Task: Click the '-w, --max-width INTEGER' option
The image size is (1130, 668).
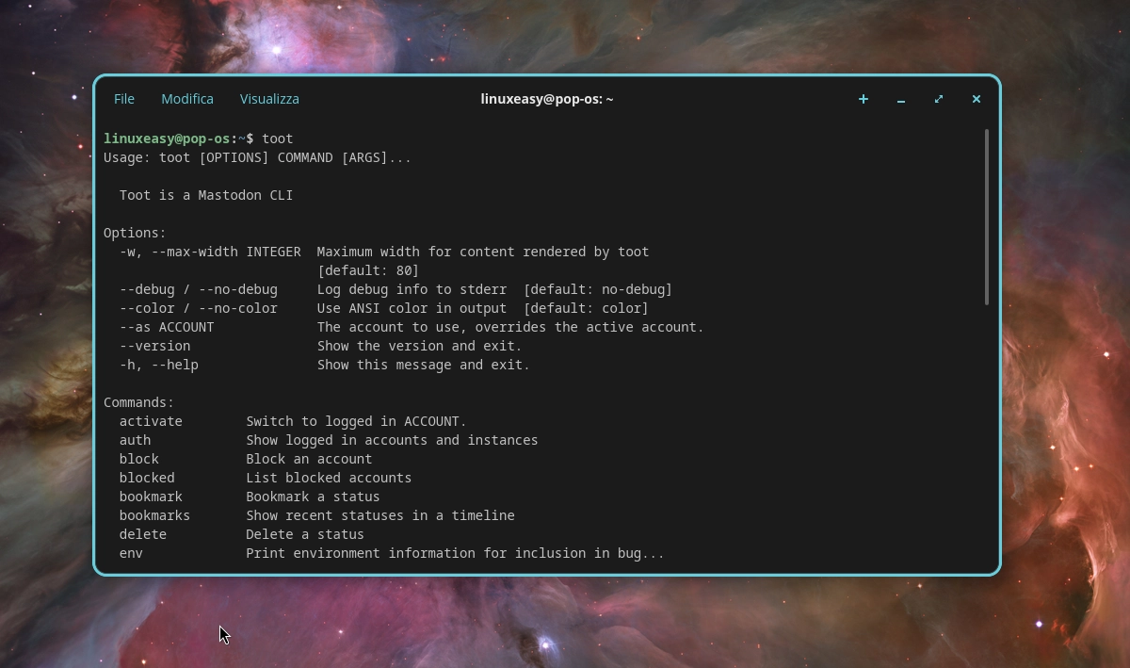Action: pyautogui.click(x=210, y=252)
